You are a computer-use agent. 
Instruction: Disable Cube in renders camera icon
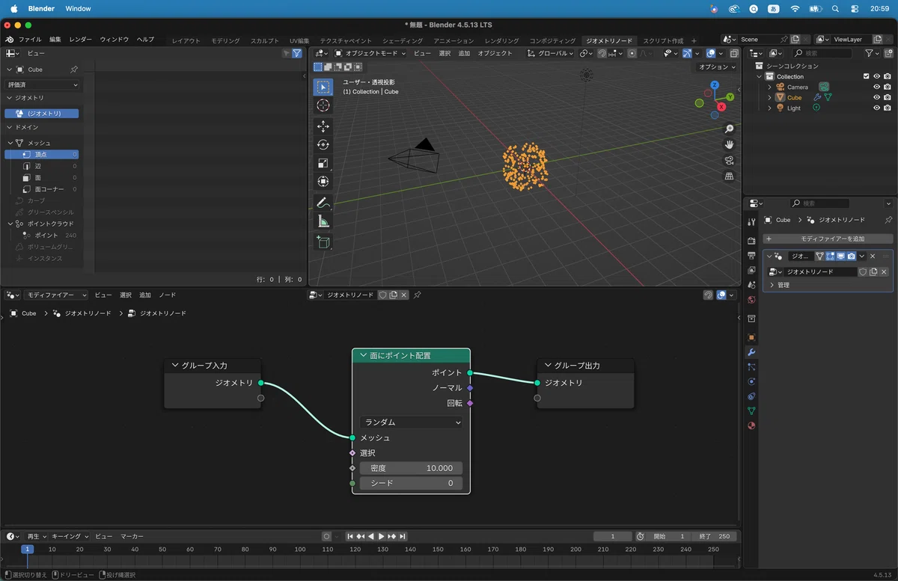pos(888,97)
